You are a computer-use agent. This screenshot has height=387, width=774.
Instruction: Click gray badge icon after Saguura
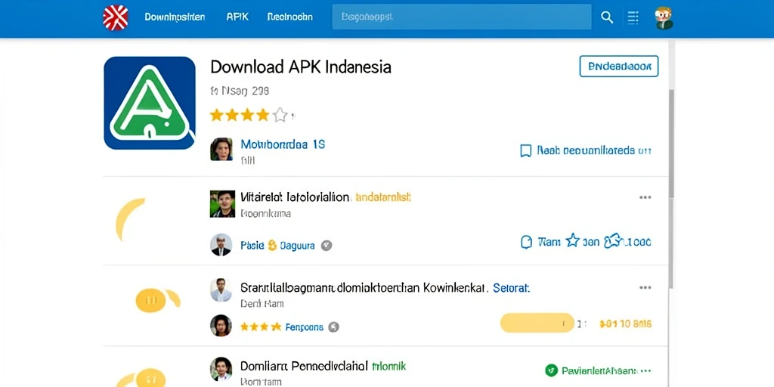(327, 246)
